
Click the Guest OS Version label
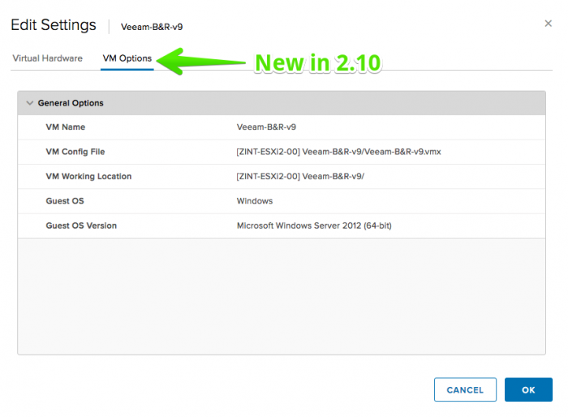coord(81,226)
